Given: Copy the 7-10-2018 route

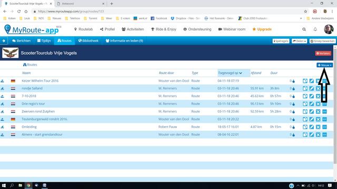Looking at the screenshot, I should (305, 96).
